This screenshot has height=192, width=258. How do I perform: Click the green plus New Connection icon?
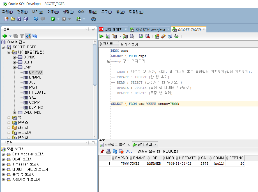pos(5,36)
